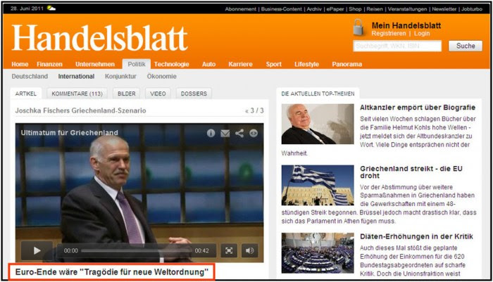Click the Handelsblatt logo

point(100,38)
